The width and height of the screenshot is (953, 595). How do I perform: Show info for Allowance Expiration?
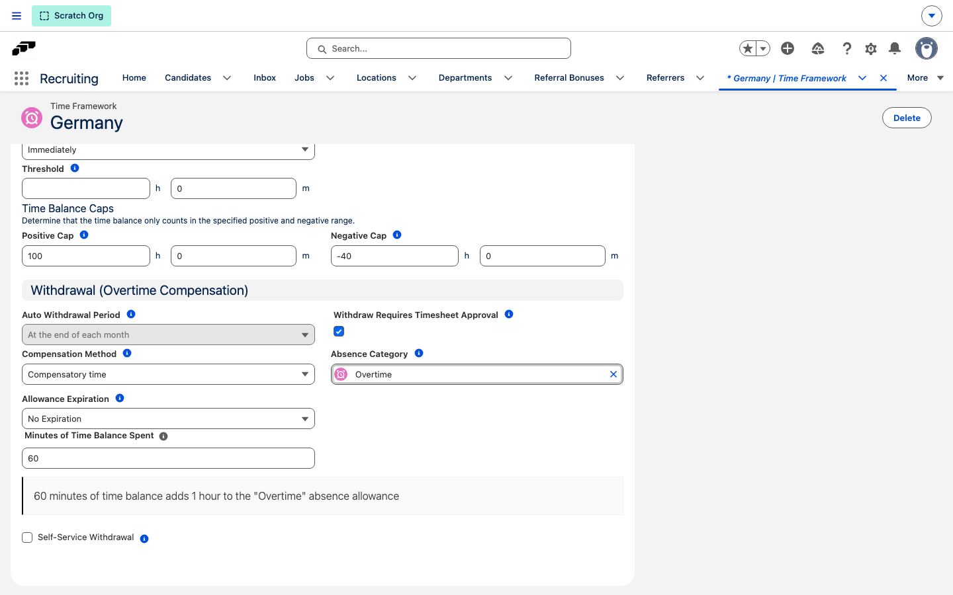[x=120, y=398]
